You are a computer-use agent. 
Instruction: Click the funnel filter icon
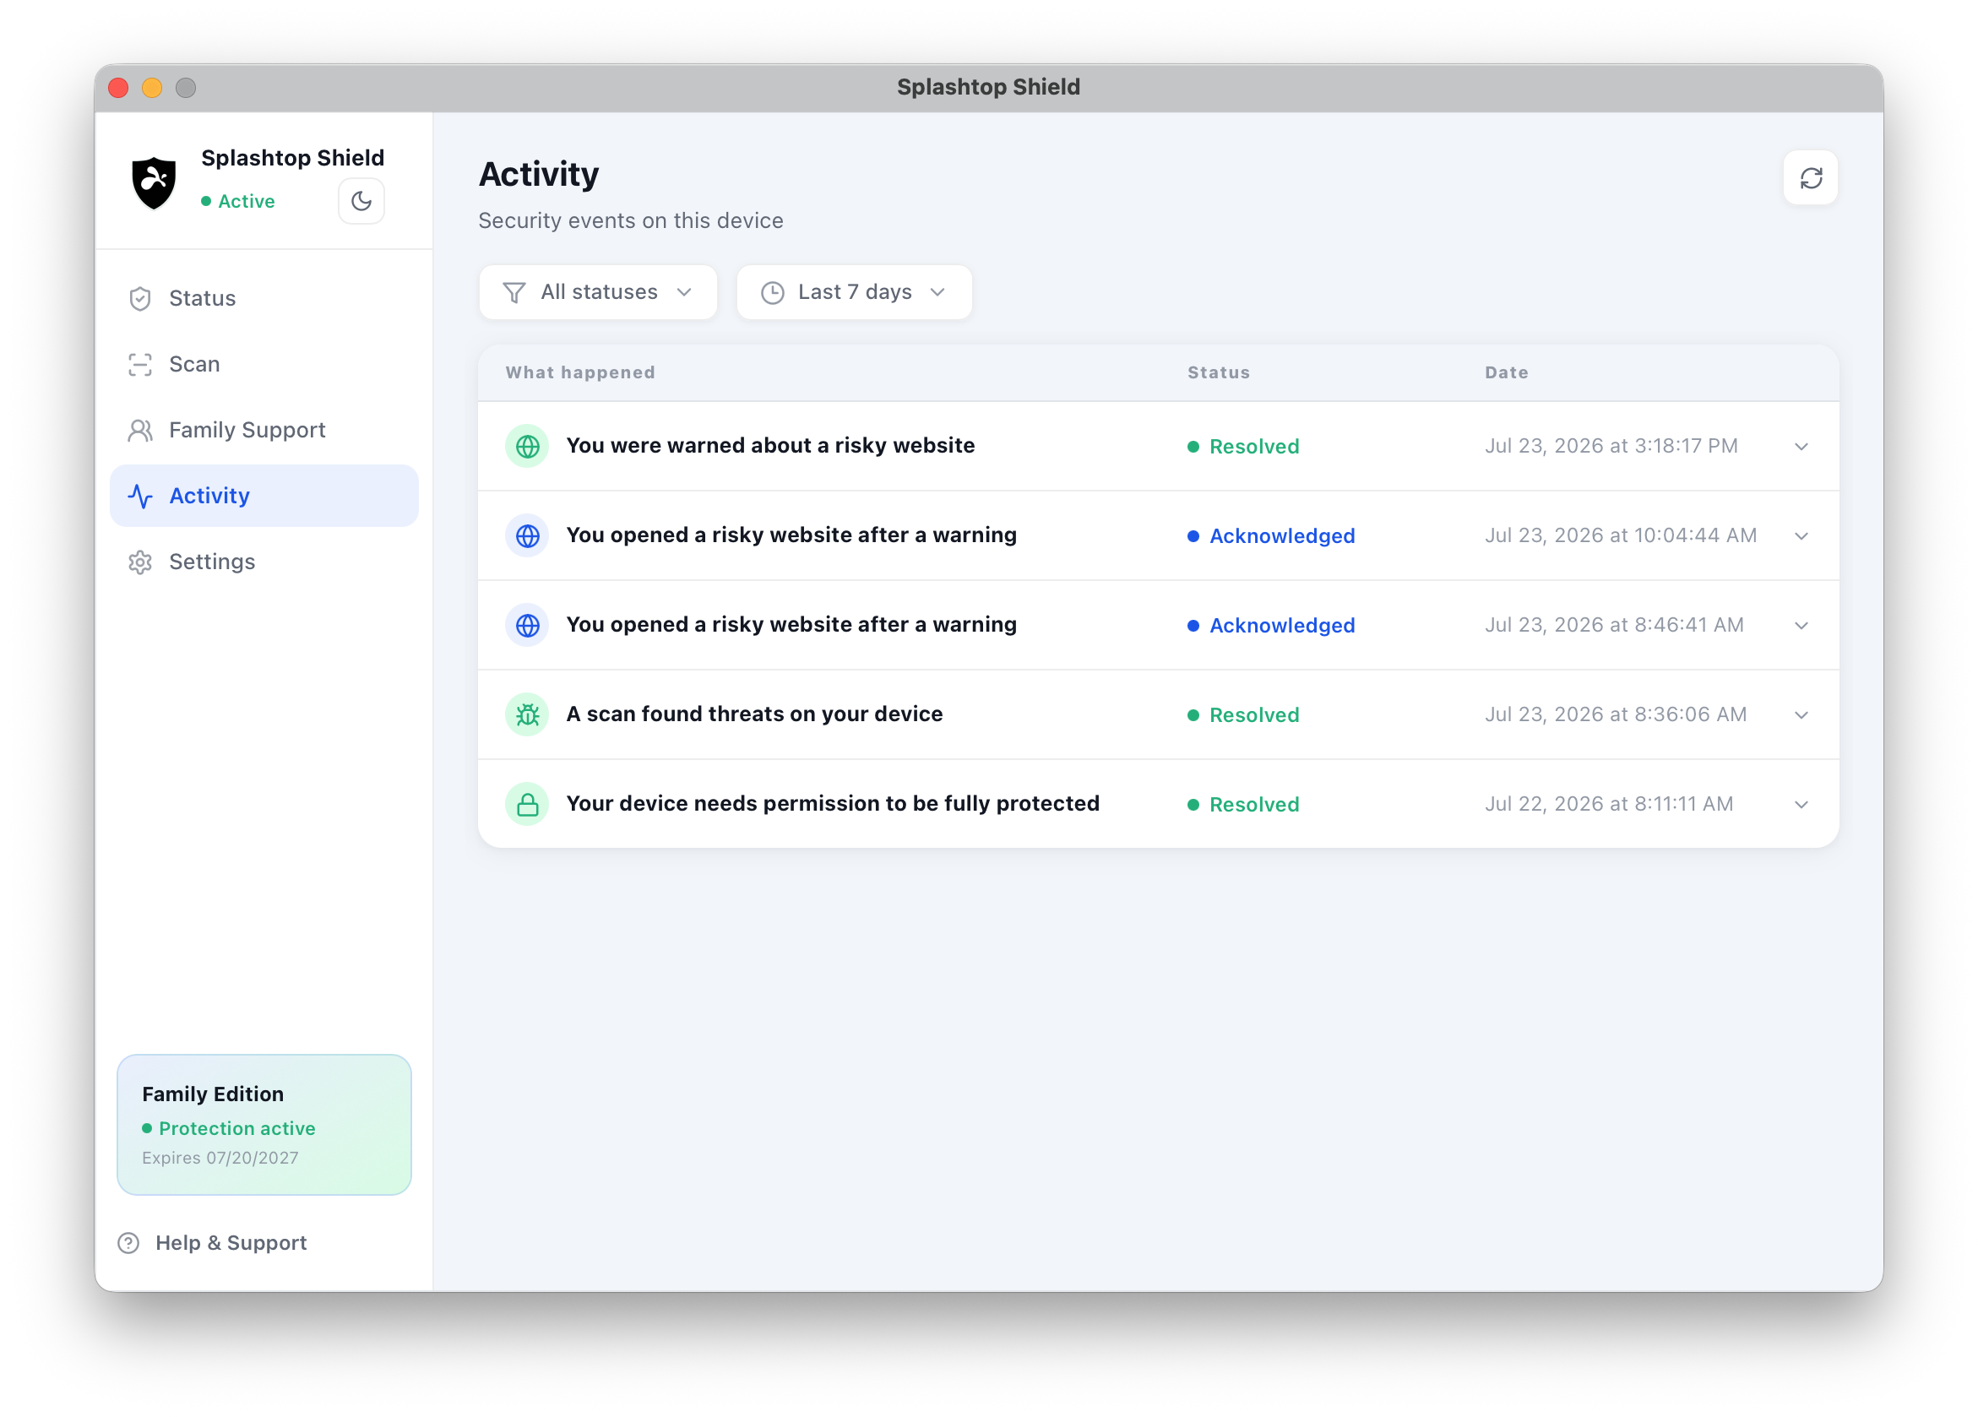pyautogui.click(x=514, y=293)
